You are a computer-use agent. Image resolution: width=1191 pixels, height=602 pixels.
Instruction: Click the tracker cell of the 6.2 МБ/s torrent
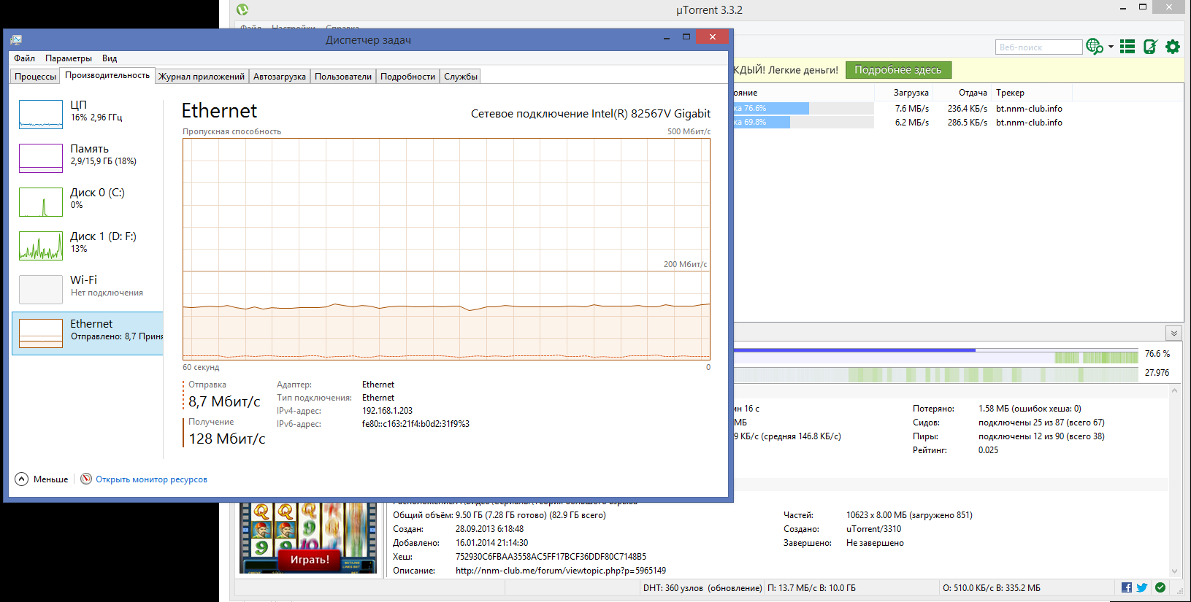pos(1029,123)
